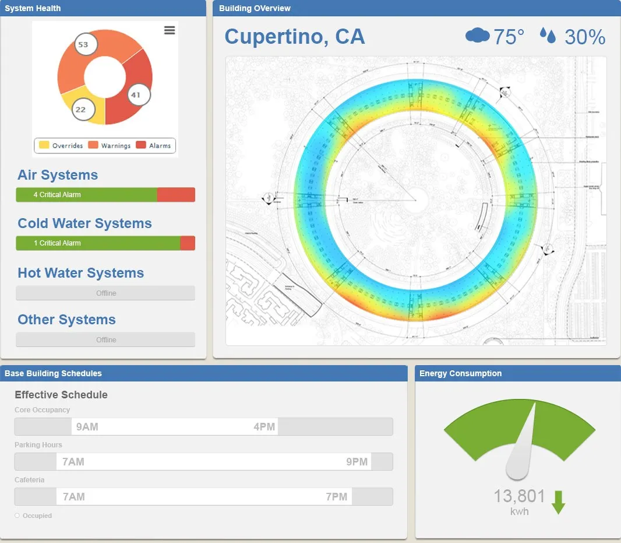Open Cold Water Systems heading

pos(84,223)
